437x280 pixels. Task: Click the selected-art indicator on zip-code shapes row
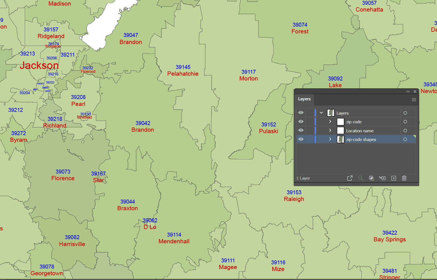pos(415,136)
